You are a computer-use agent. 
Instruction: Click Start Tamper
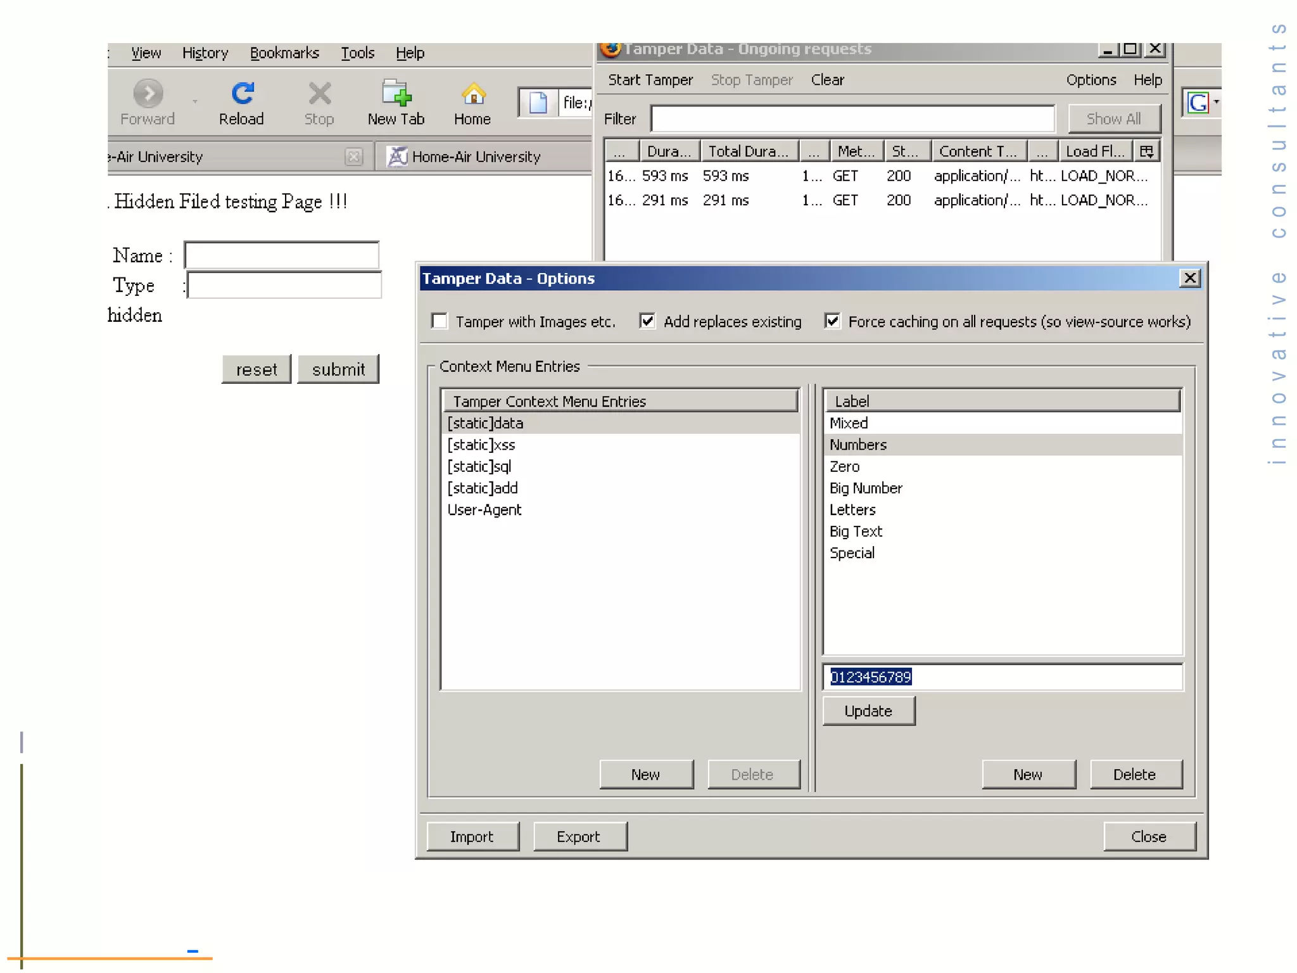click(x=650, y=80)
